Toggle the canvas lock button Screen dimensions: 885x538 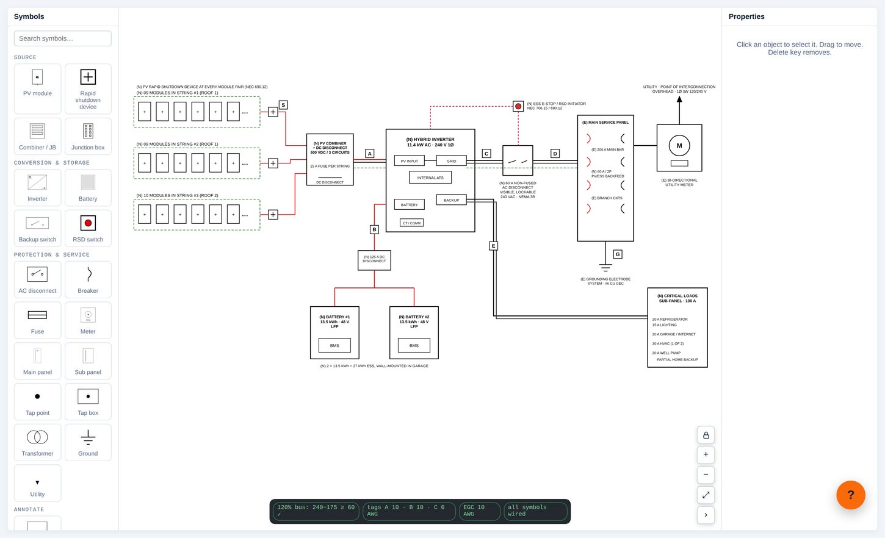pos(706,435)
